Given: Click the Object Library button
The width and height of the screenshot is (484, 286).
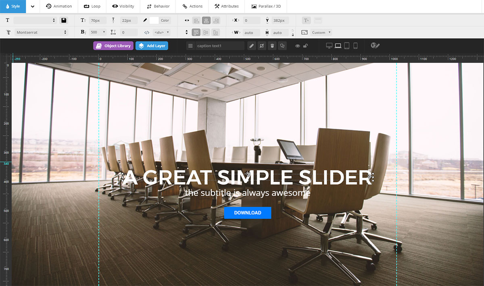Looking at the screenshot, I should click(x=113, y=46).
